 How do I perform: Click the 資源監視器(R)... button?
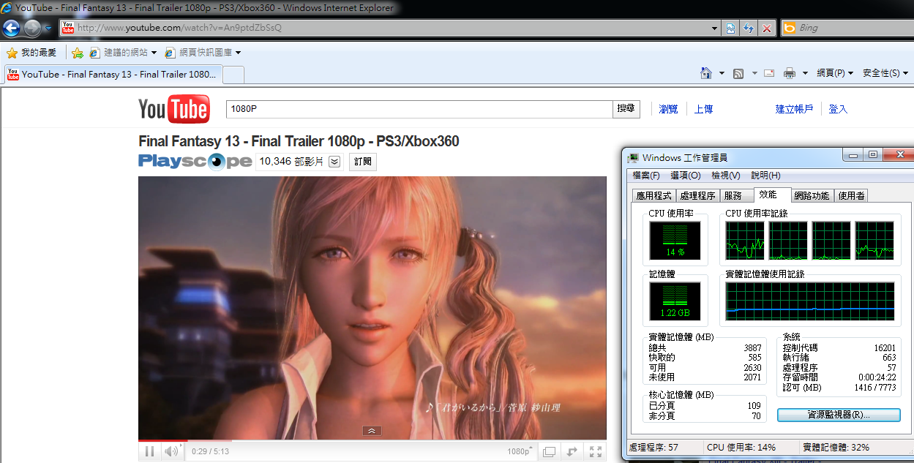click(839, 415)
